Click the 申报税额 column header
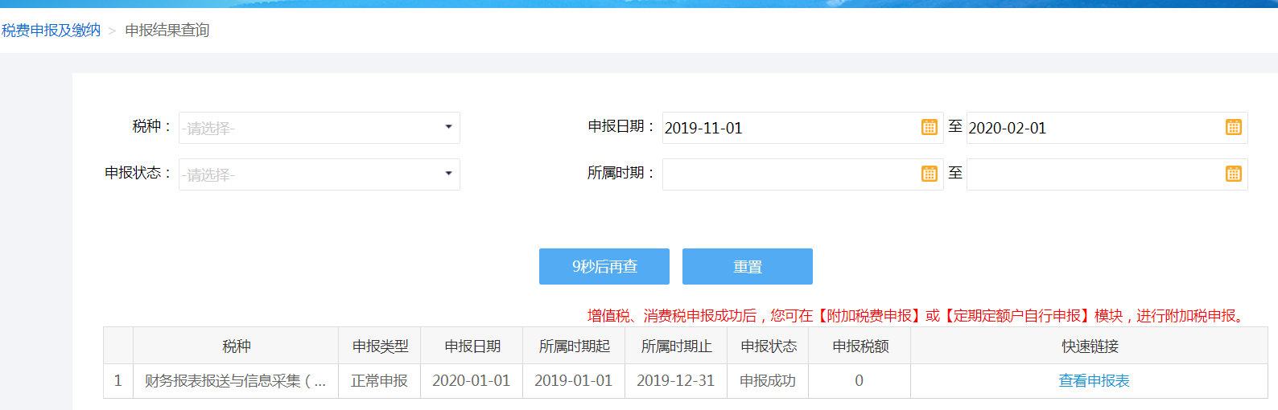The image size is (1278, 410). (x=860, y=346)
